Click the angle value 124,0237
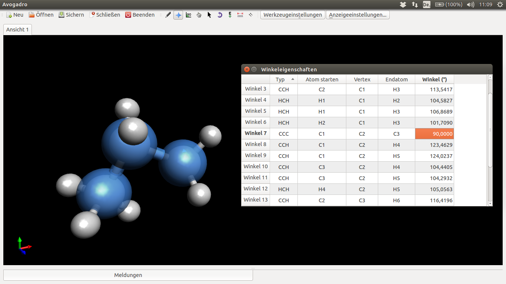This screenshot has height=284, width=506. coord(435,156)
